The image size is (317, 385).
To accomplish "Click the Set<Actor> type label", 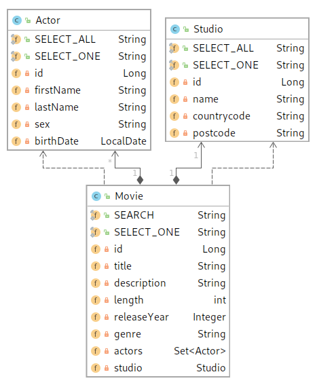I will click(200, 351).
